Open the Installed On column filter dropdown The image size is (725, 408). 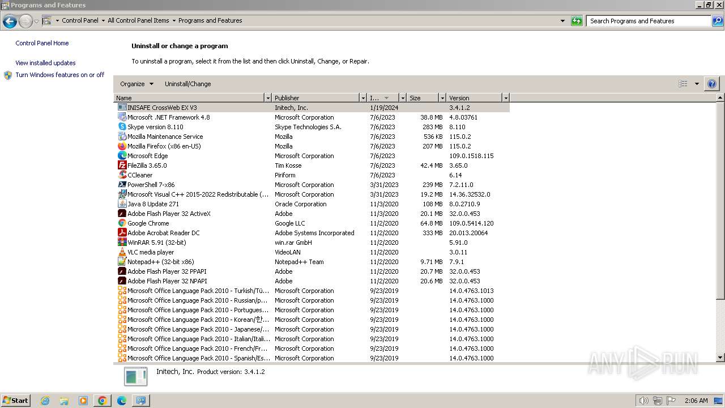click(403, 98)
